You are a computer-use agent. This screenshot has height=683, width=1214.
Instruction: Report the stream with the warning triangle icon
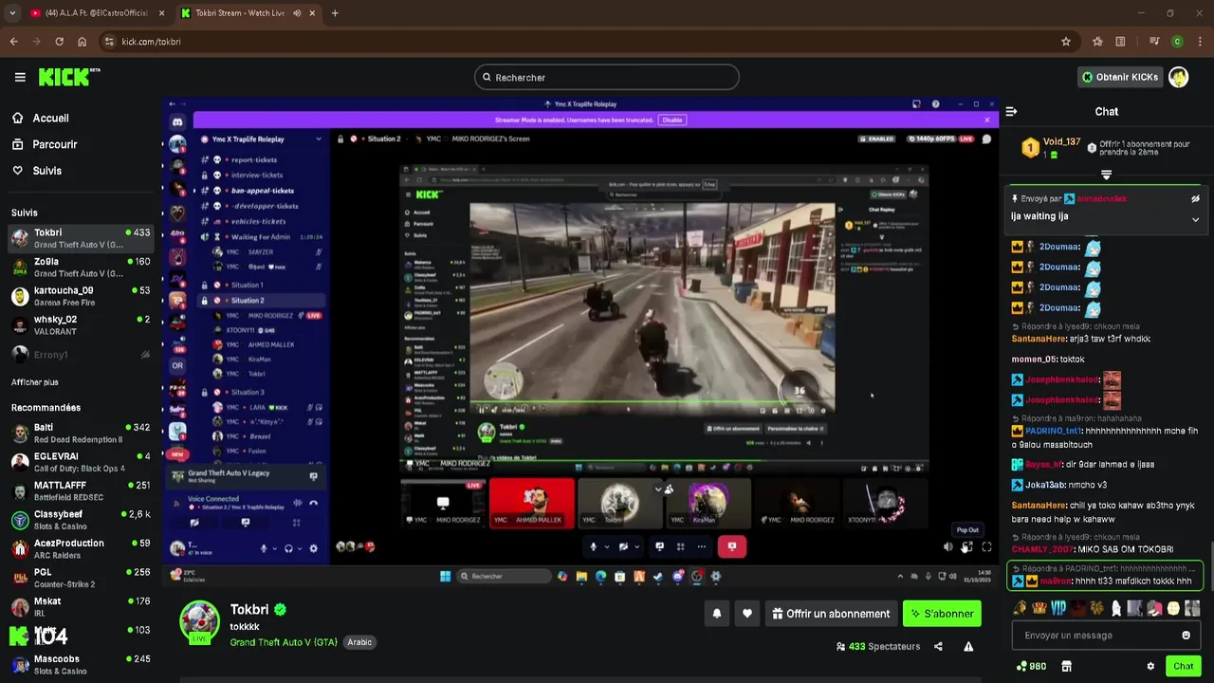coord(968,646)
